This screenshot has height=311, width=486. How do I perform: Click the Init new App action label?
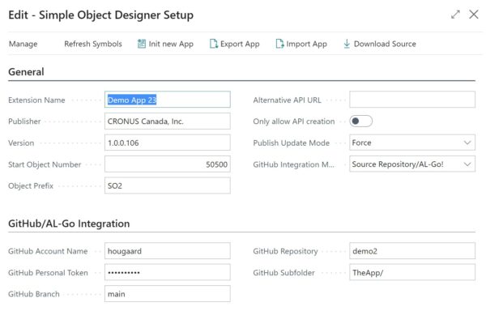coord(171,44)
